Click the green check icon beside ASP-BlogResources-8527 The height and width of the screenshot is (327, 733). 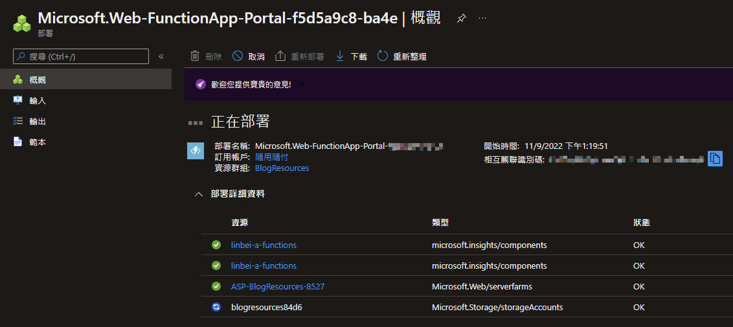pos(216,286)
